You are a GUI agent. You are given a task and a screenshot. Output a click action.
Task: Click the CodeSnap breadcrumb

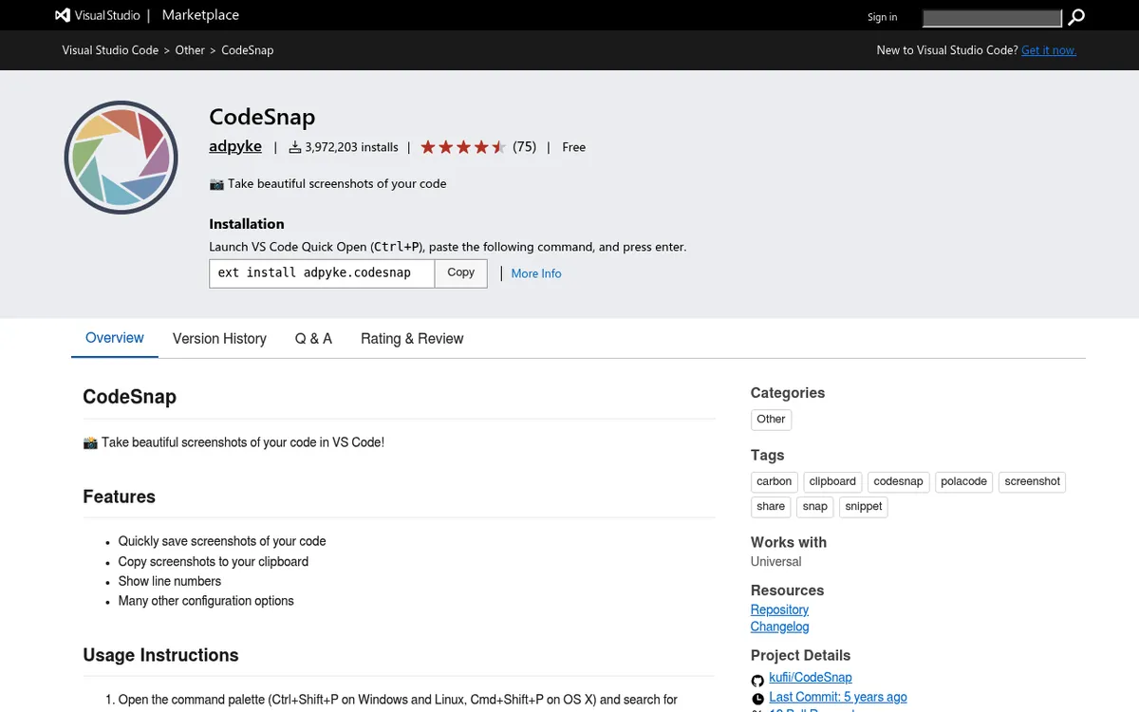(248, 50)
